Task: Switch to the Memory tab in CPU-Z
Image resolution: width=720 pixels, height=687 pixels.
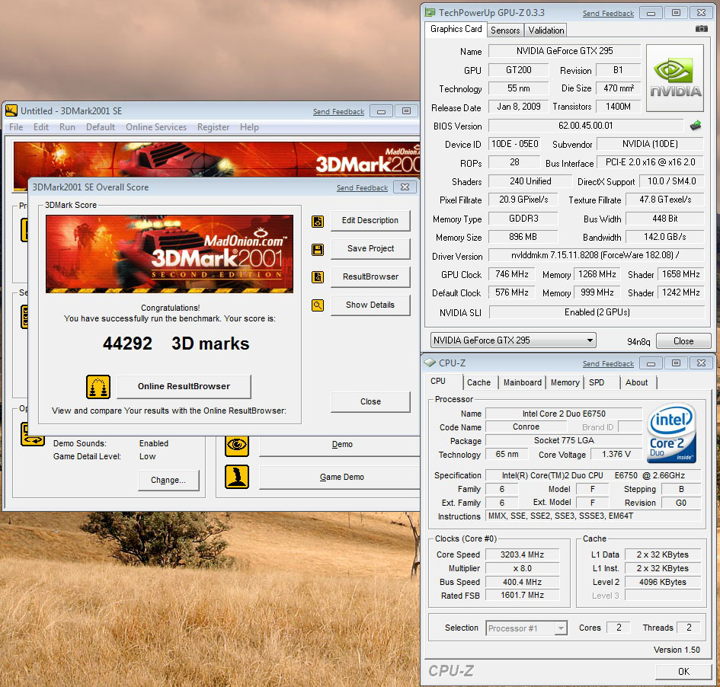Action: pos(565,382)
